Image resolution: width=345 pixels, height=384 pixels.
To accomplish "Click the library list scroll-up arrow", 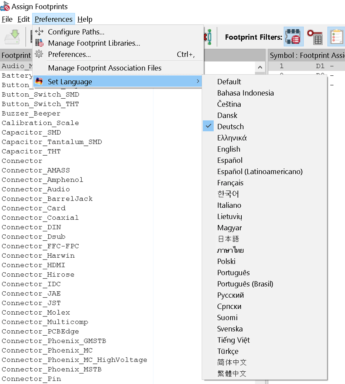I will 260,67.
